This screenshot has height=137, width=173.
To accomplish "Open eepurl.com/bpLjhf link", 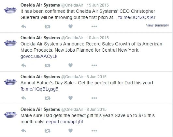I will (65, 122).
